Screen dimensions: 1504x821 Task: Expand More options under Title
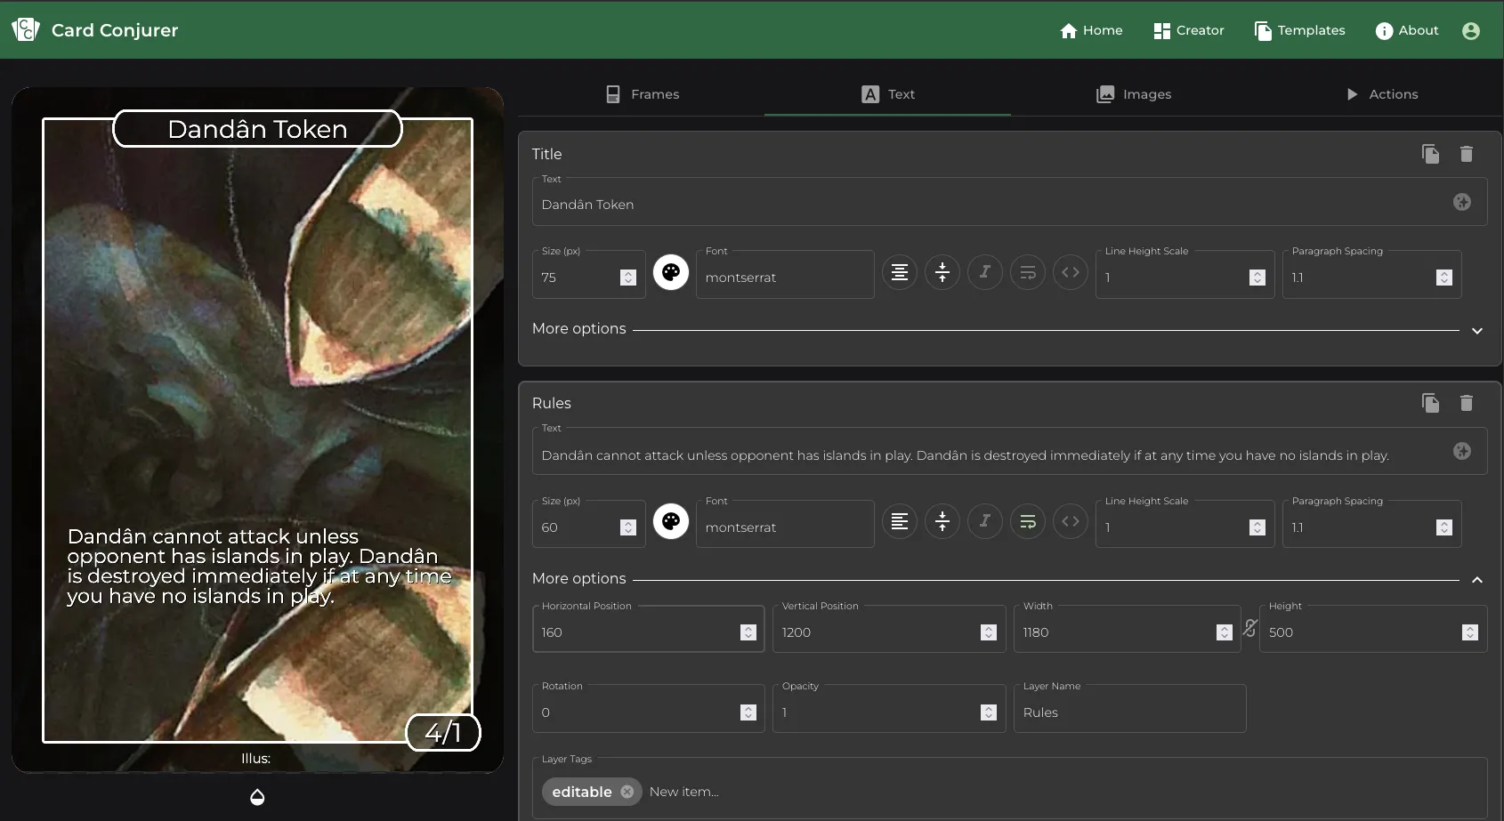coord(1476,330)
